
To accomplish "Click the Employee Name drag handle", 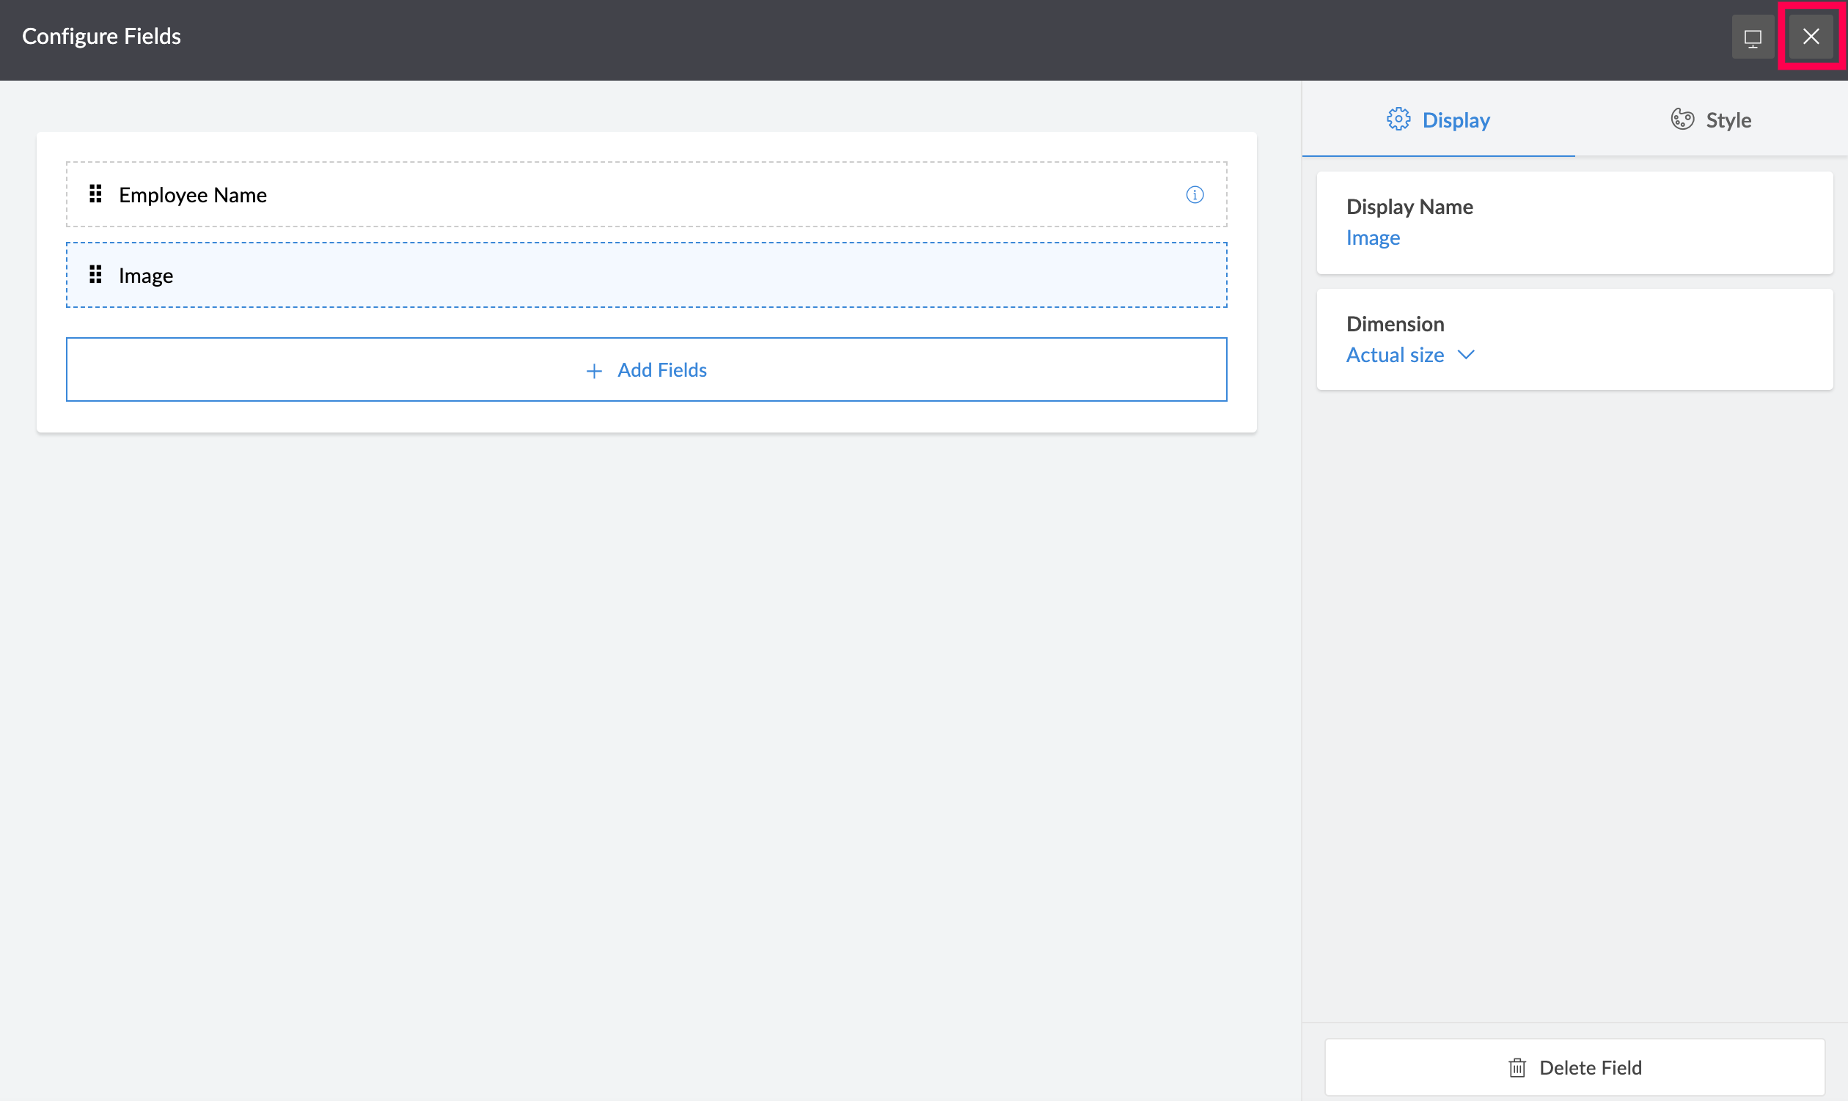I will pyautogui.click(x=95, y=194).
